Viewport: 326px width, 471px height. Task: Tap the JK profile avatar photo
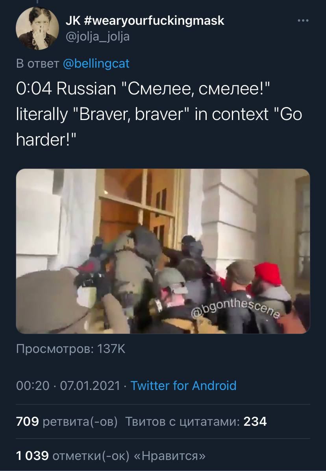(37, 28)
